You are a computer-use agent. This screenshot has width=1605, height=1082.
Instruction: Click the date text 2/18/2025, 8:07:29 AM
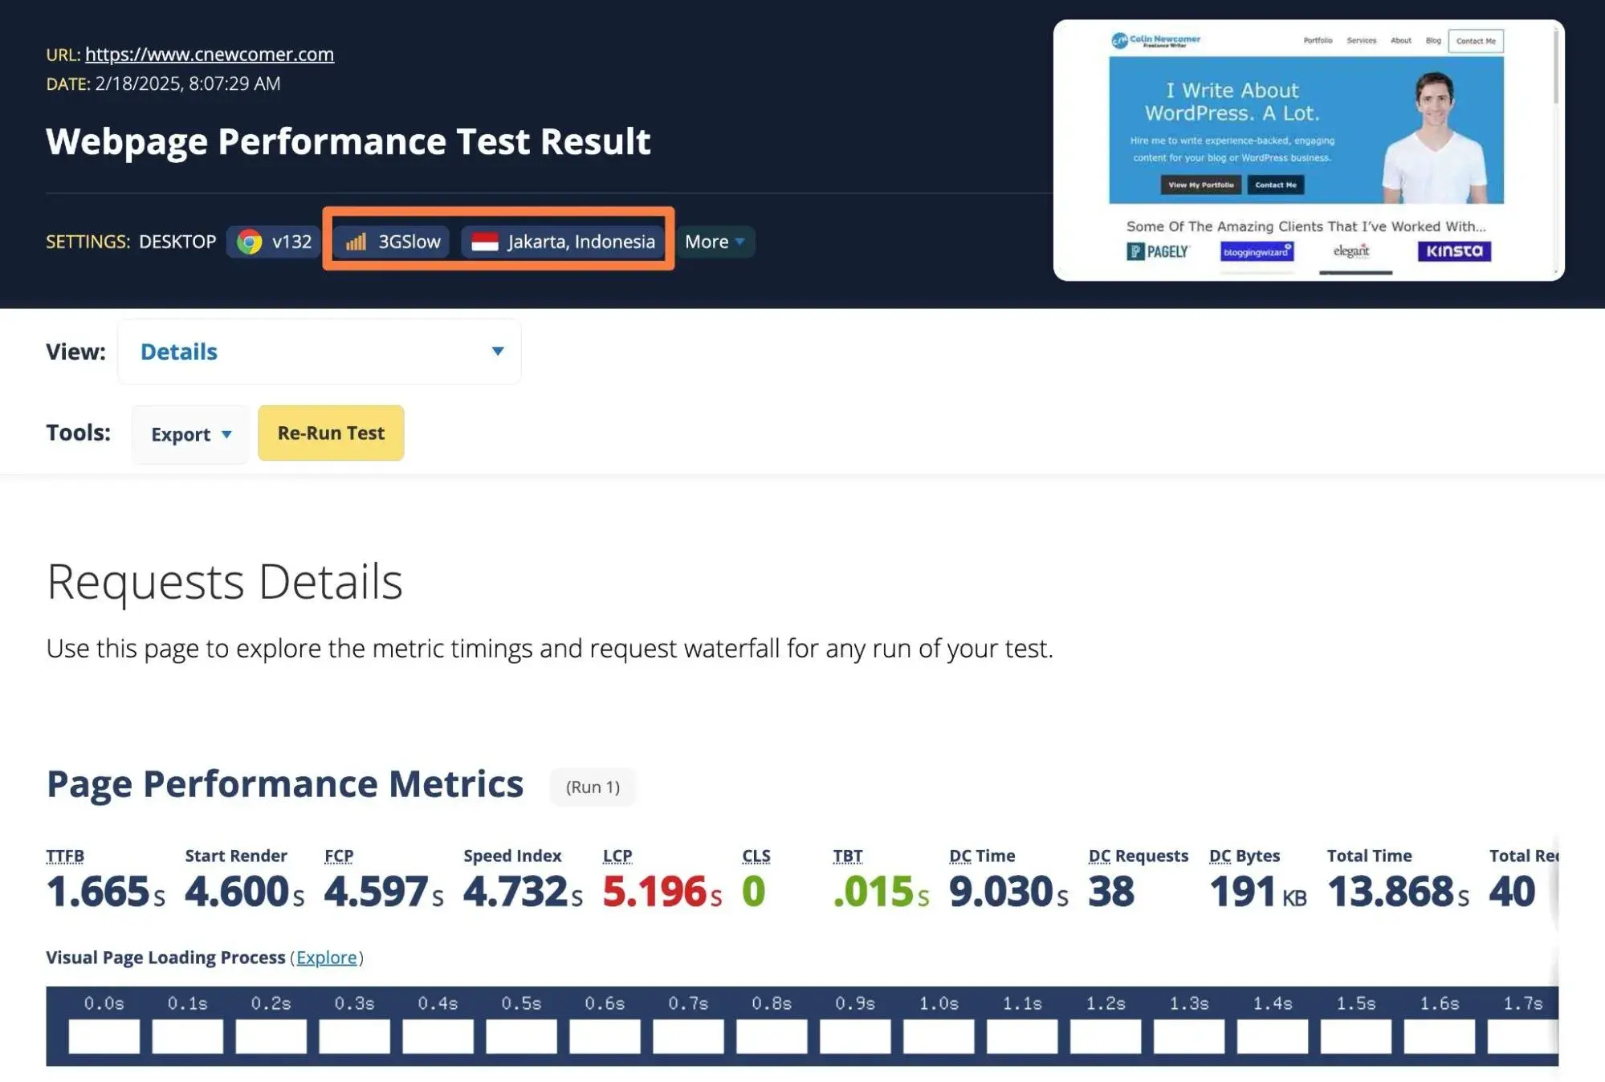coord(188,83)
